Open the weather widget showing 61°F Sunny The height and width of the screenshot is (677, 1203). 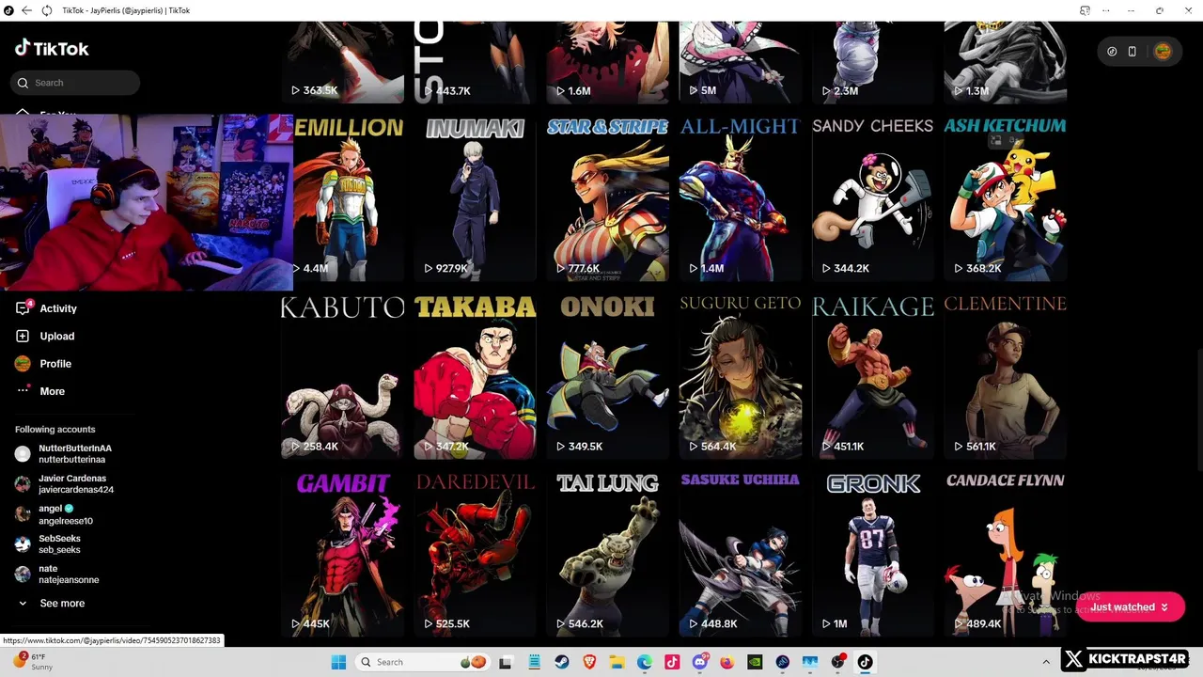point(33,662)
